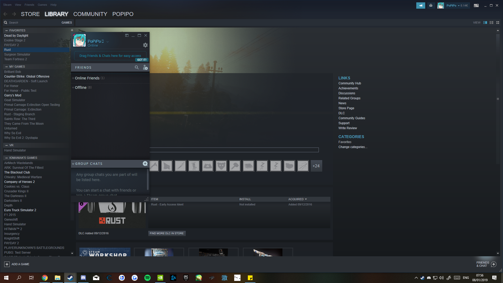Click Add a Game button
This screenshot has height=283, width=503.
(x=17, y=264)
